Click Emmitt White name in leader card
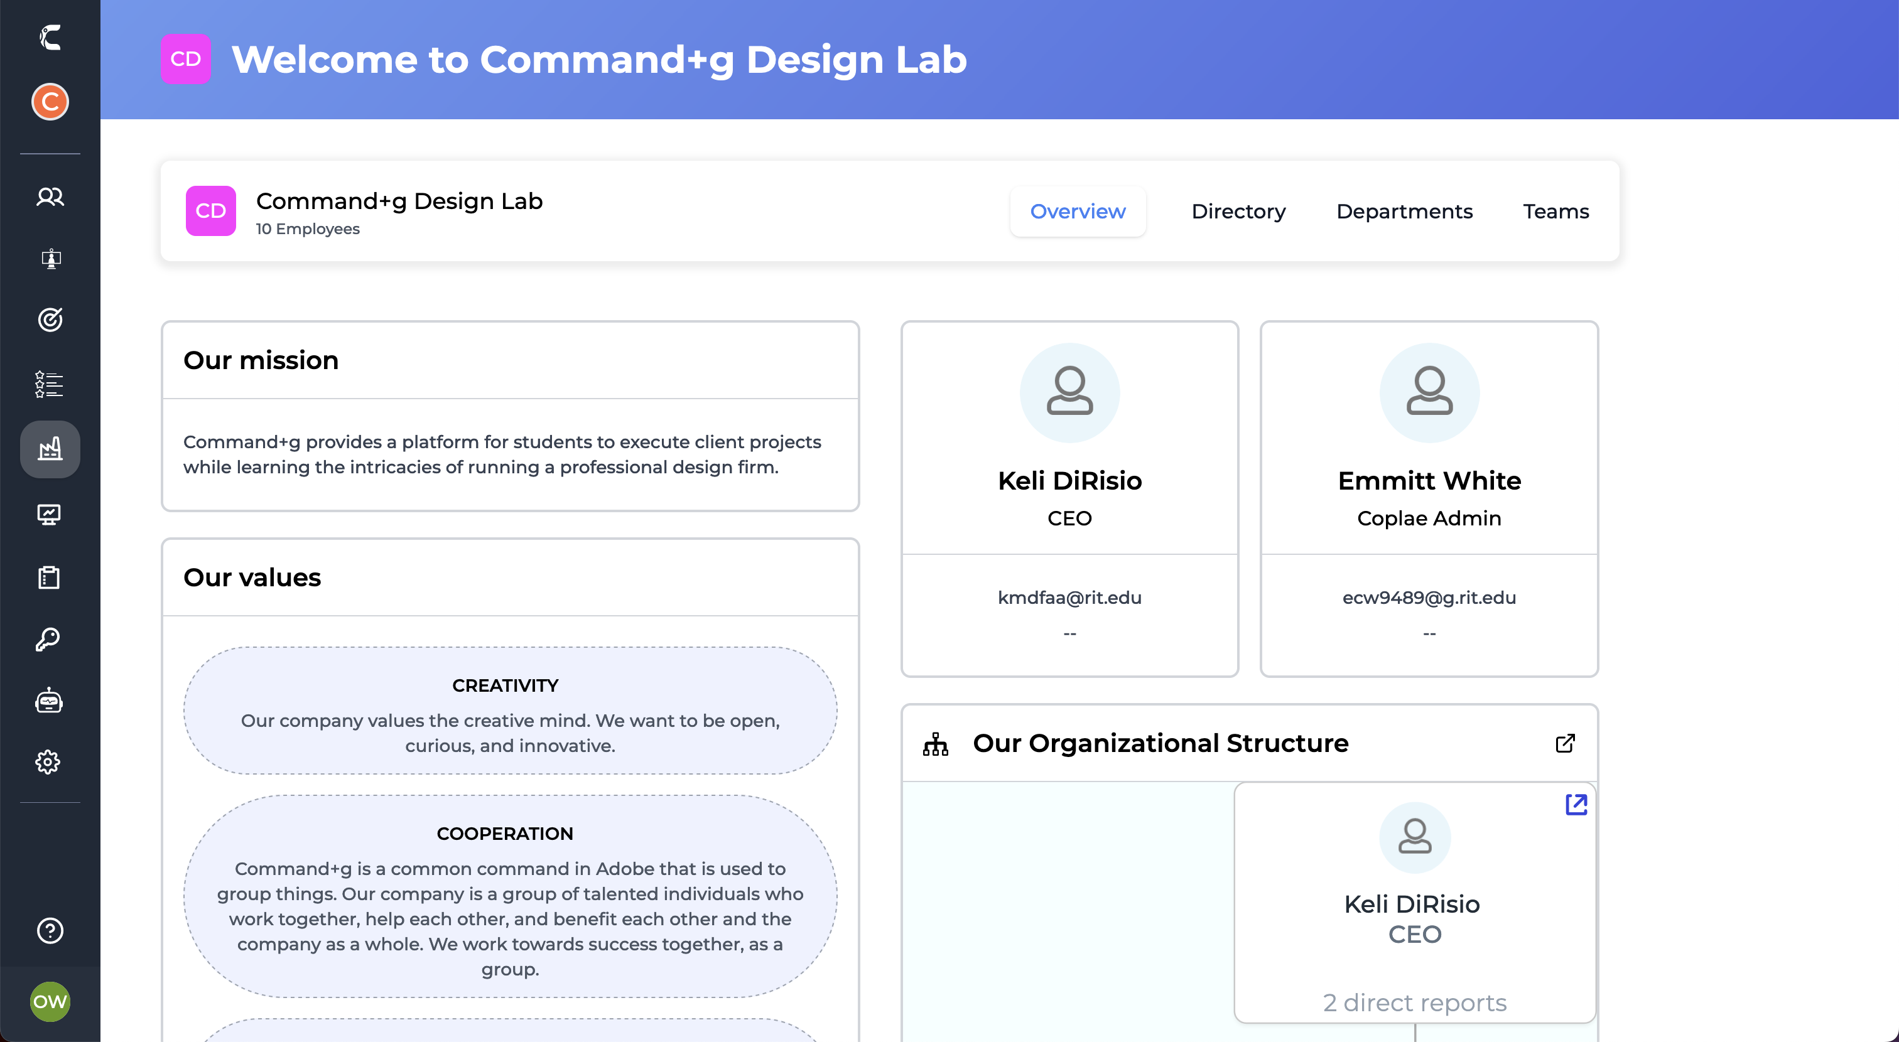1899x1042 pixels. 1429,480
